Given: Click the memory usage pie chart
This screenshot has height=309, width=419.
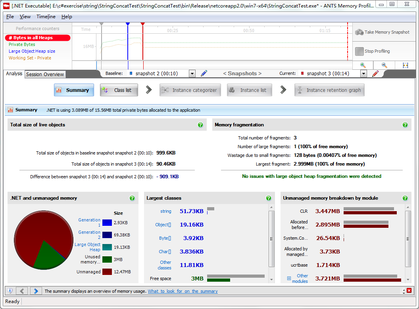Looking at the screenshot, I should click(x=44, y=240).
